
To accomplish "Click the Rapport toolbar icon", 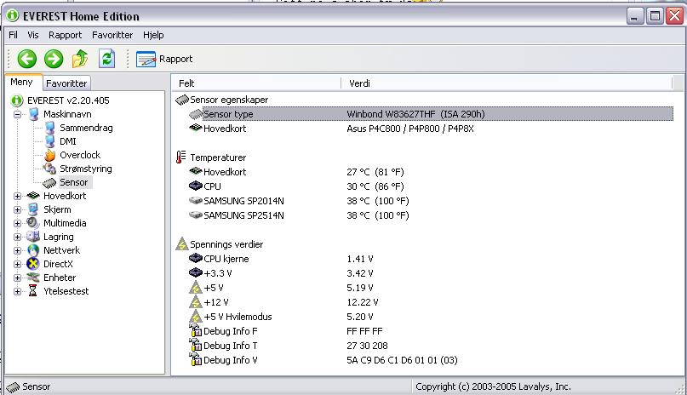I will 146,59.
